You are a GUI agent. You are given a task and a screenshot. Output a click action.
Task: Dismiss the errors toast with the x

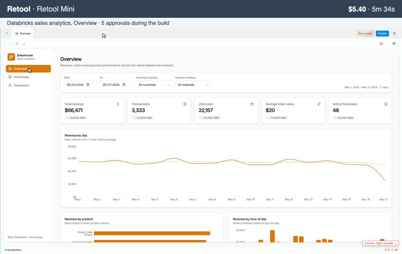click(x=396, y=243)
